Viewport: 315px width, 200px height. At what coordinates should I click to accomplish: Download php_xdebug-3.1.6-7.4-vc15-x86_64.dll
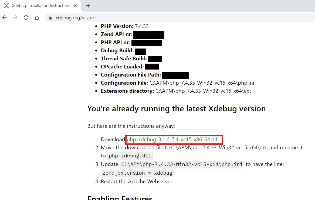[x=172, y=139]
